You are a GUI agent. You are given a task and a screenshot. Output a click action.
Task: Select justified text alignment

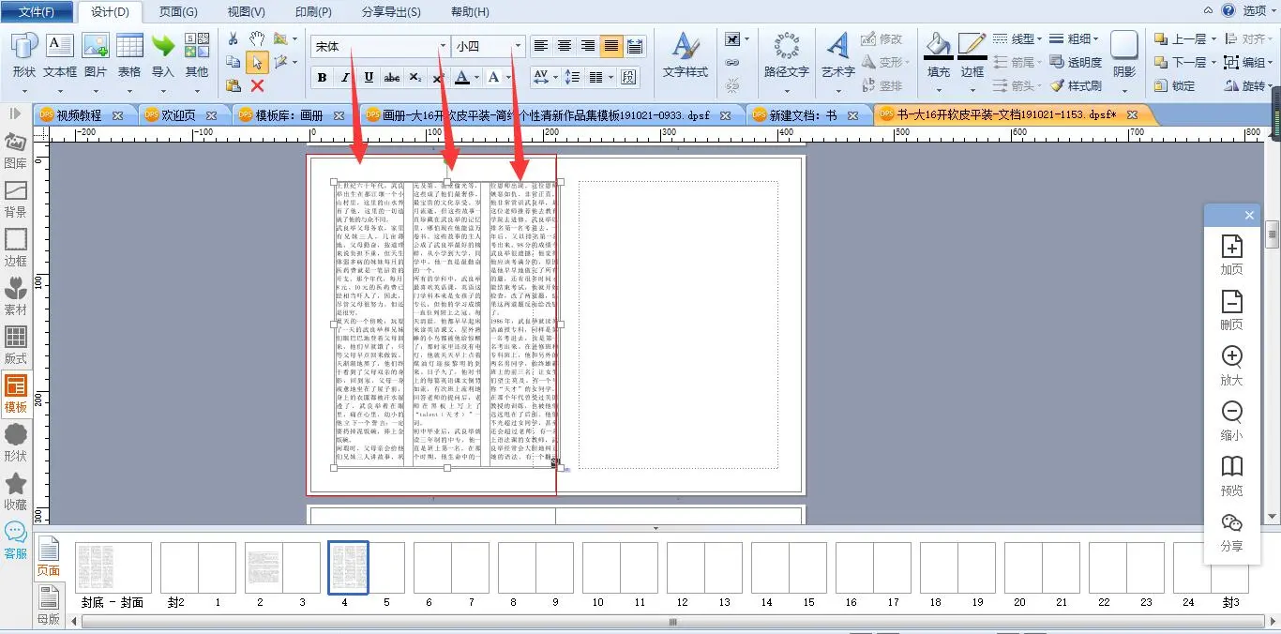coord(611,46)
